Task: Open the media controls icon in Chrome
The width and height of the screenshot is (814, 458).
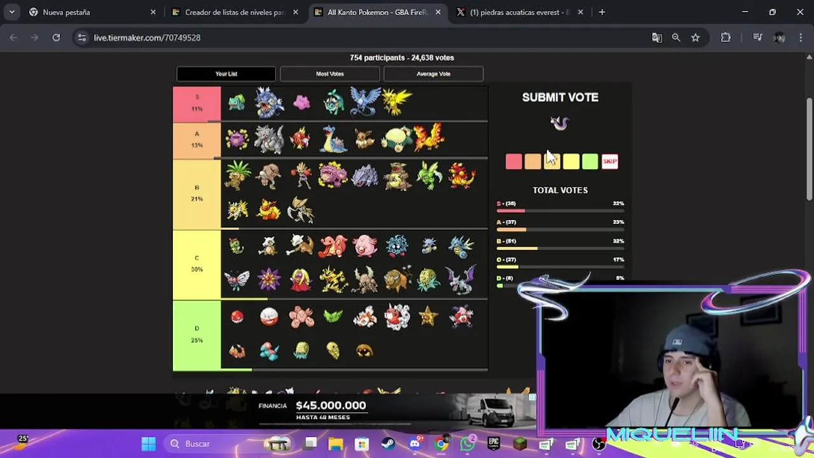Action: pos(757,38)
